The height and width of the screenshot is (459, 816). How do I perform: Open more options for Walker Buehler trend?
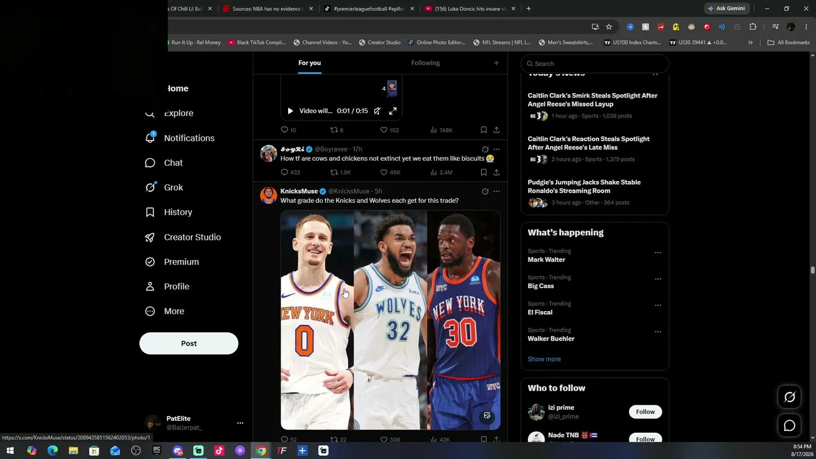point(658,332)
